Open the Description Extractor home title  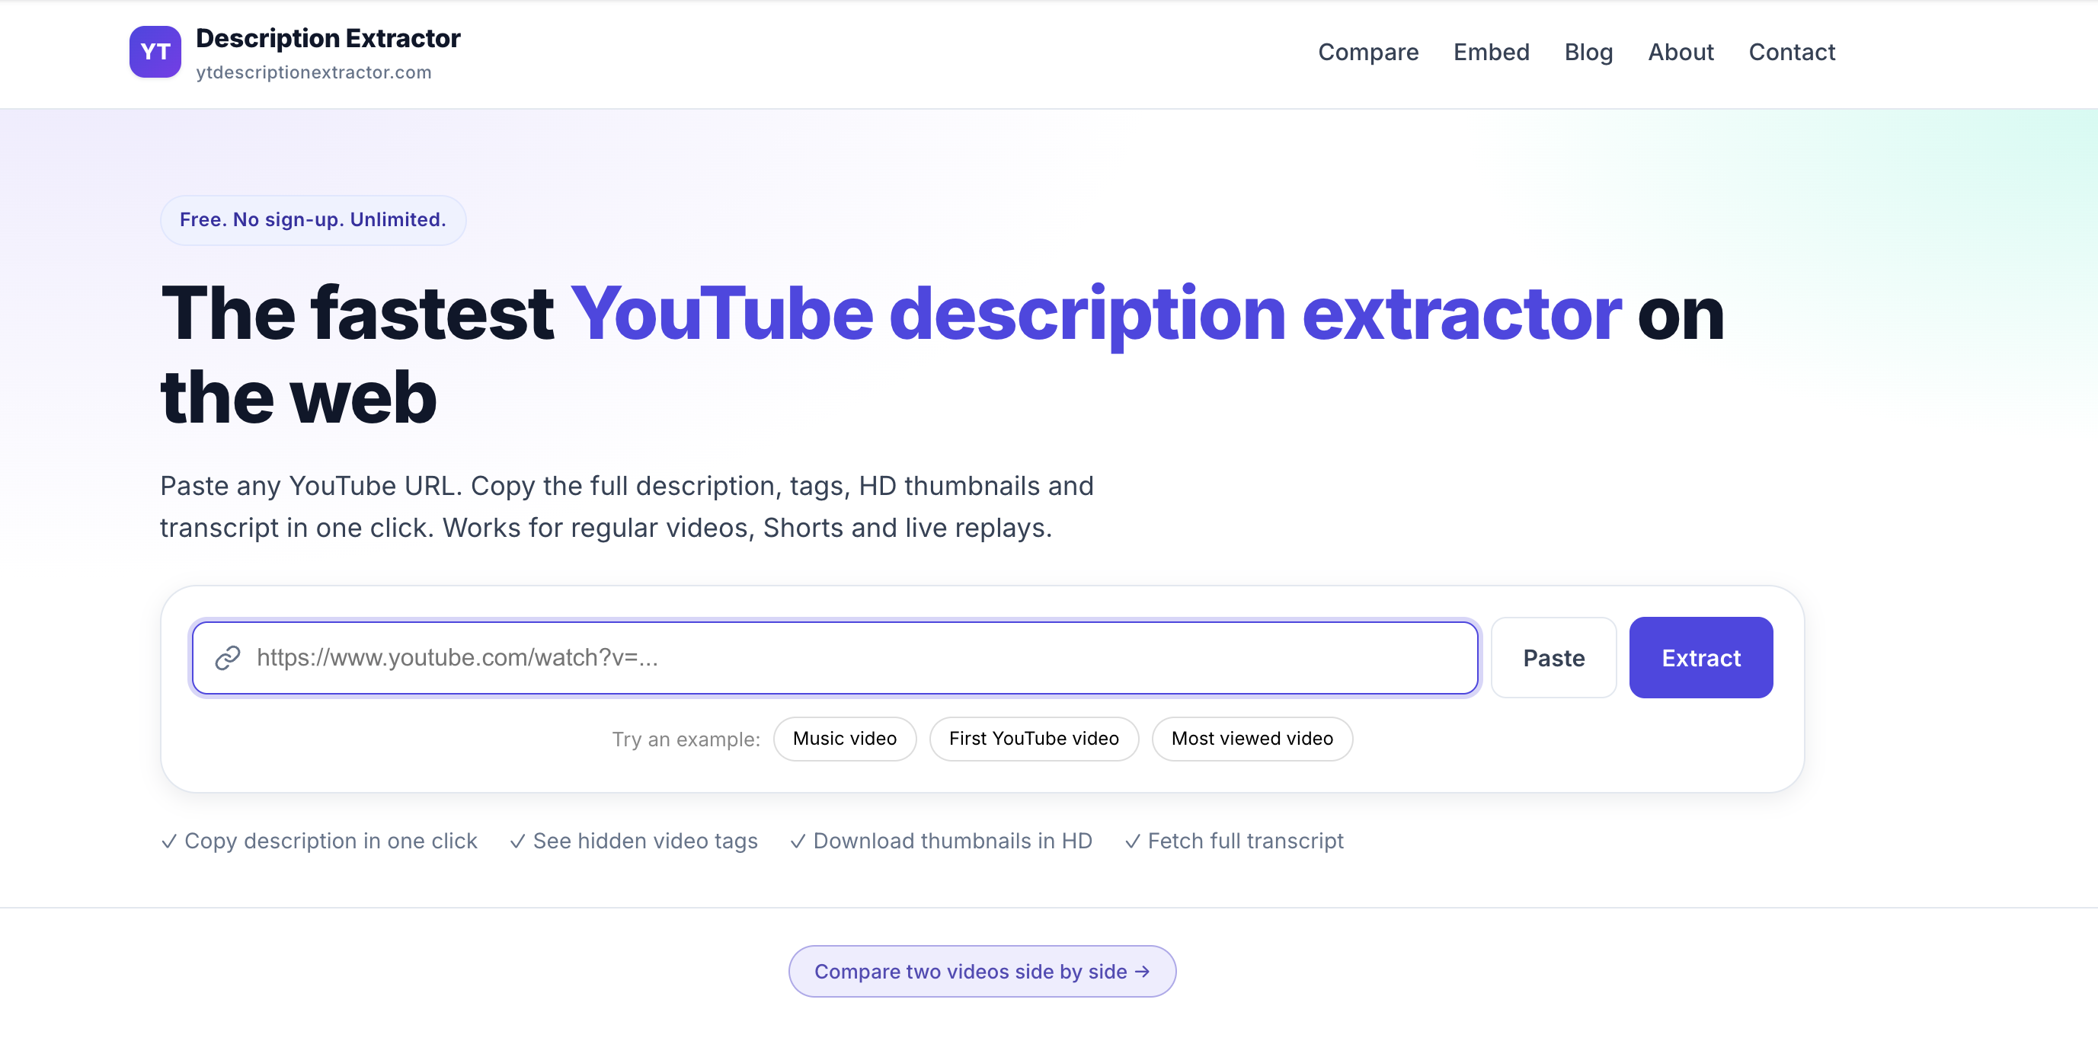[x=328, y=38]
